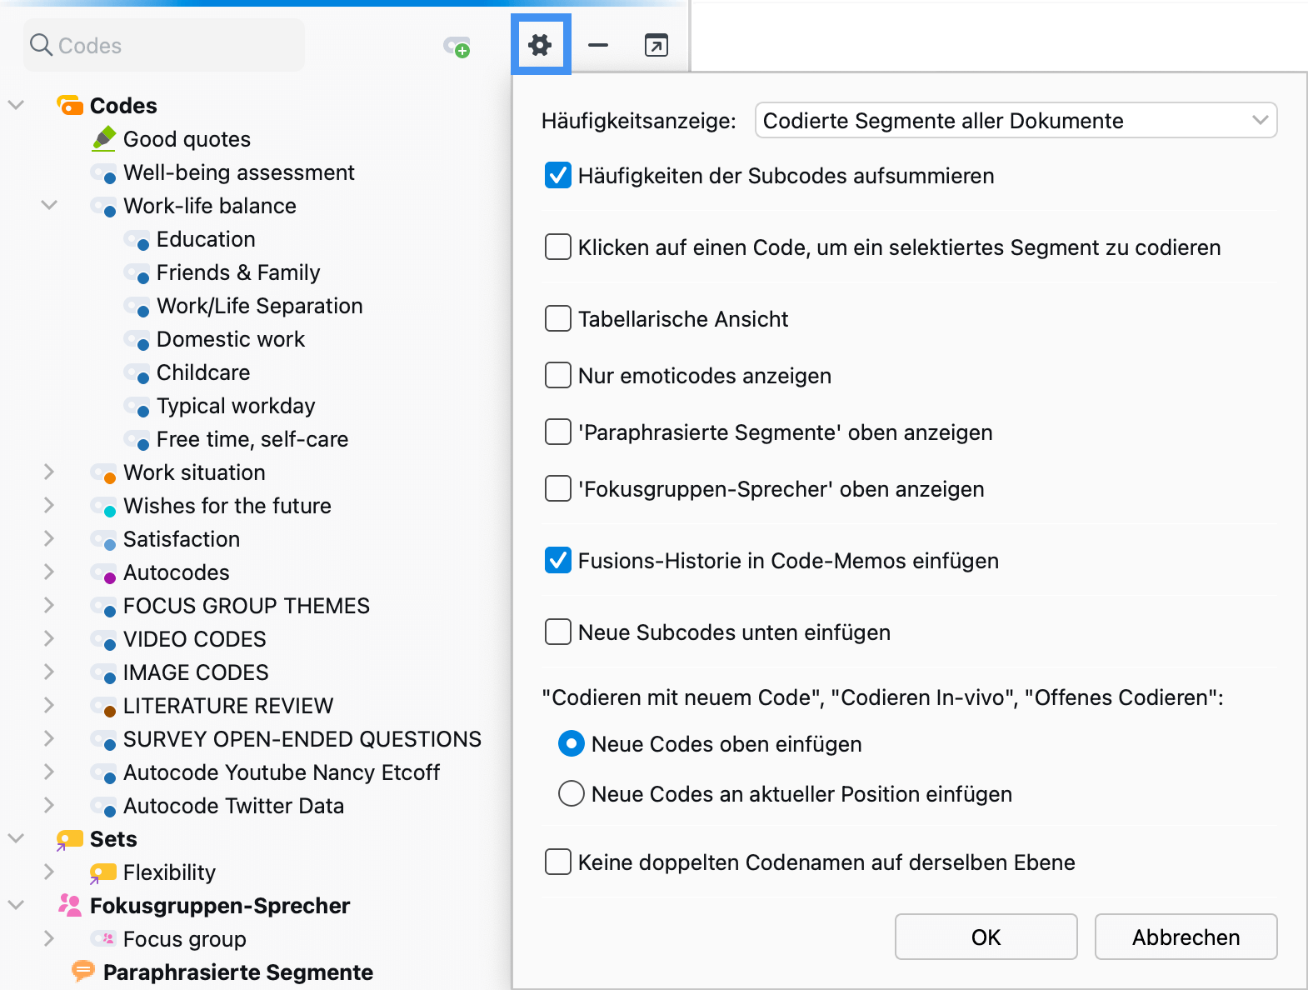Viewport: 1308px width, 990px height.
Task: Click the OK button
Action: click(x=986, y=937)
